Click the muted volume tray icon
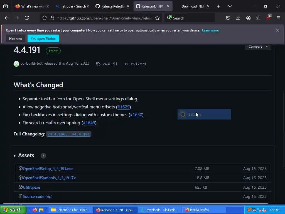This screenshot has height=214, width=285. pos(264,210)
